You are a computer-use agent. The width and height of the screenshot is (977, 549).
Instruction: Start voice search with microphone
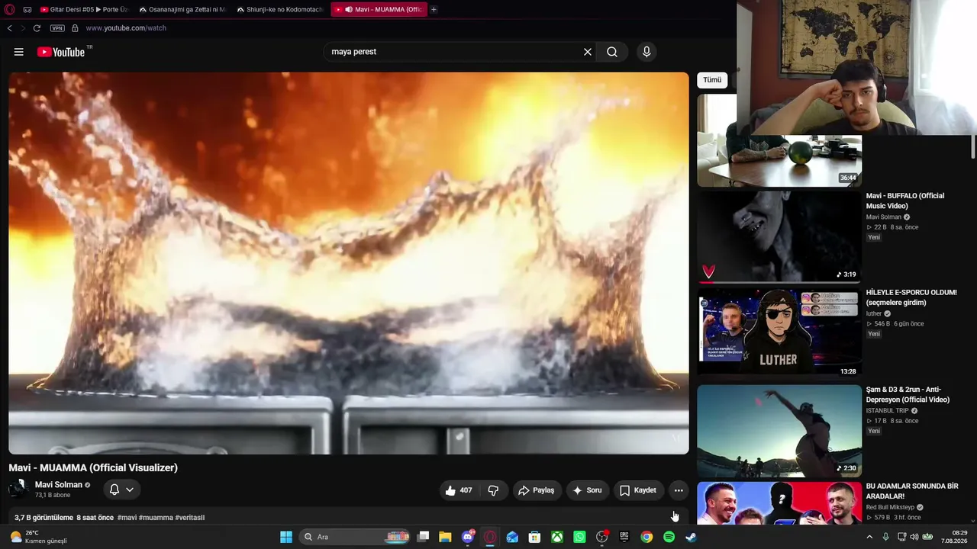(x=646, y=52)
